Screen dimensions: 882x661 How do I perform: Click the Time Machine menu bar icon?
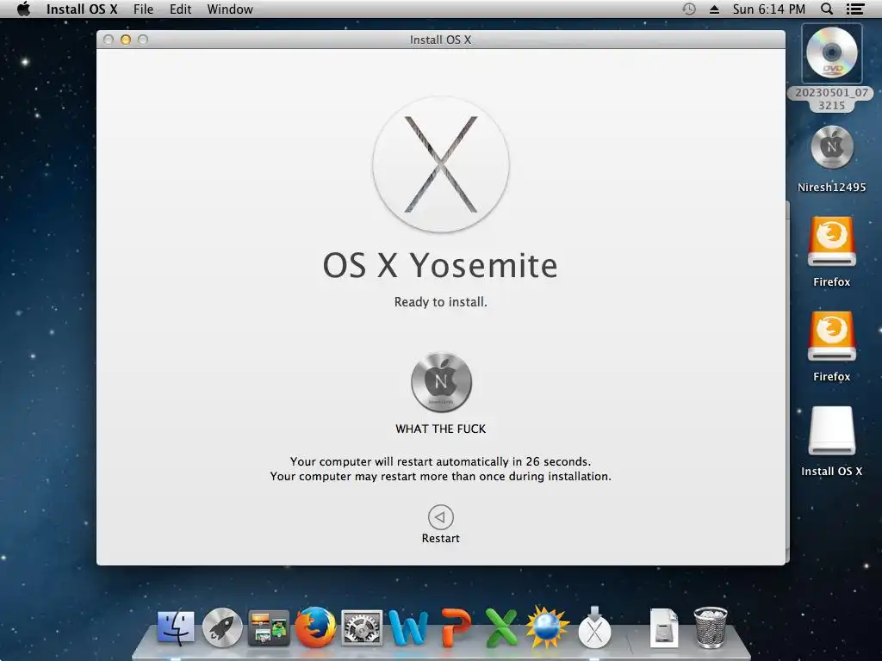tap(689, 9)
